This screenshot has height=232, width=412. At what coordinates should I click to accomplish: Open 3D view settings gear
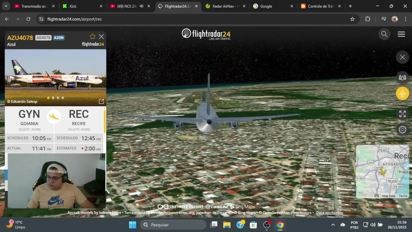[x=402, y=130]
